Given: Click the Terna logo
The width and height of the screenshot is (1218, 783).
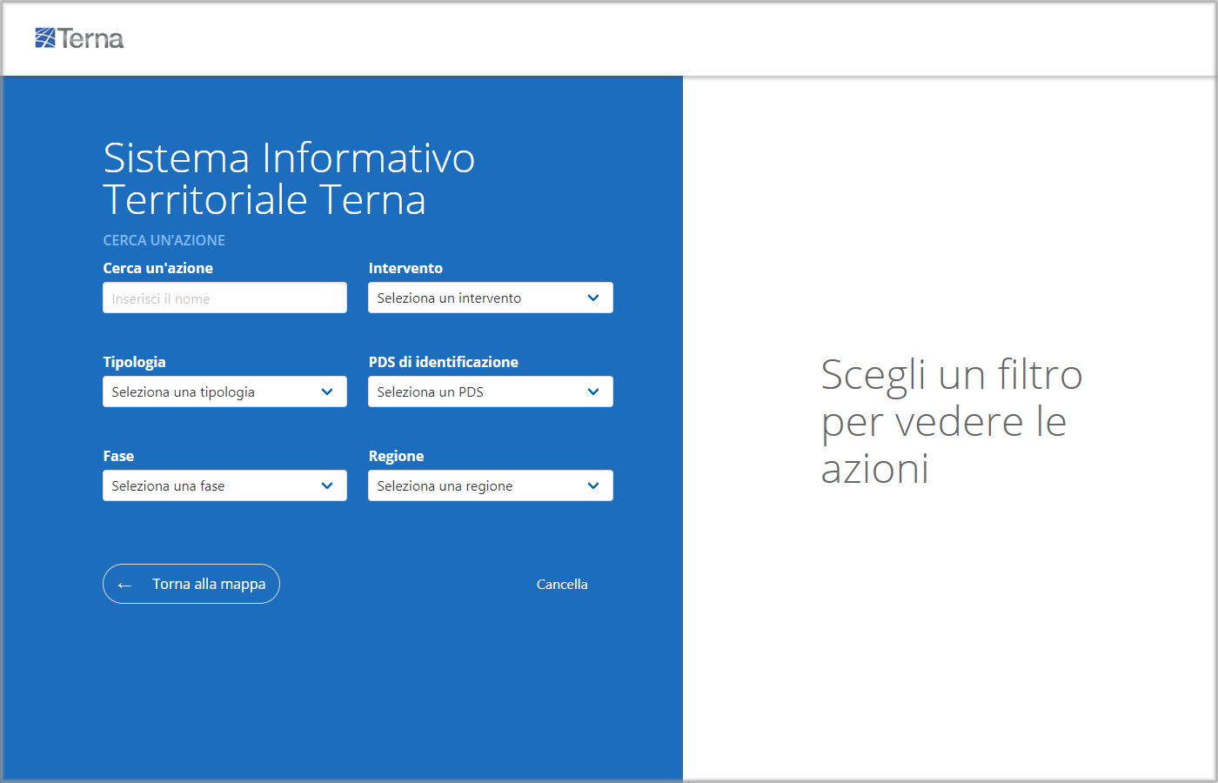Looking at the screenshot, I should tap(79, 38).
